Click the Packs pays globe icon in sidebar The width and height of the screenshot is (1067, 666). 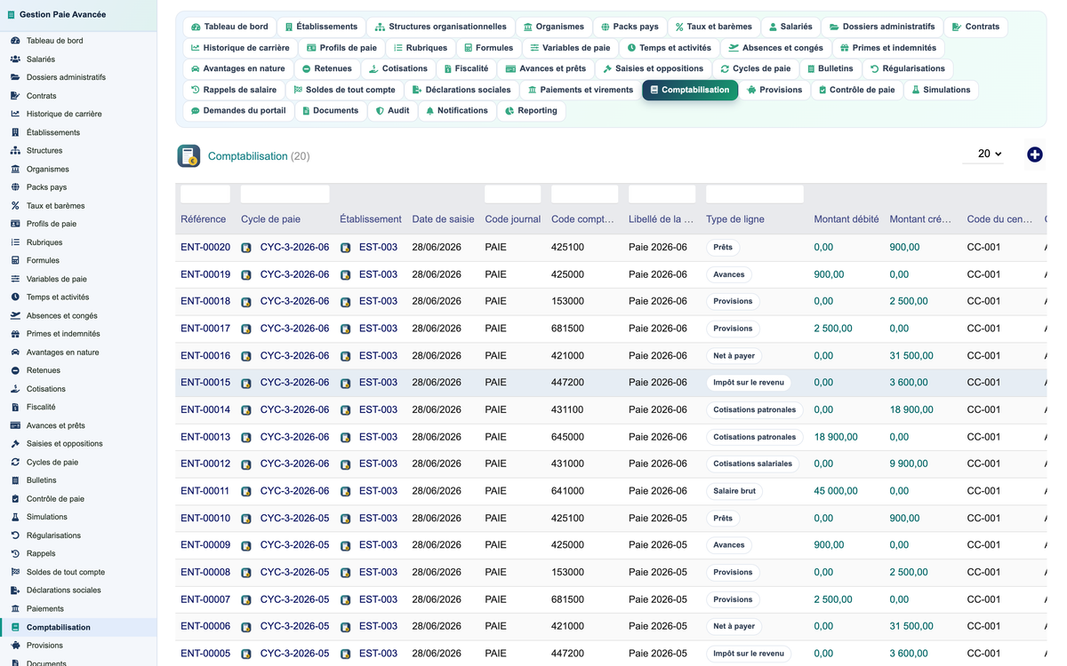coord(15,187)
